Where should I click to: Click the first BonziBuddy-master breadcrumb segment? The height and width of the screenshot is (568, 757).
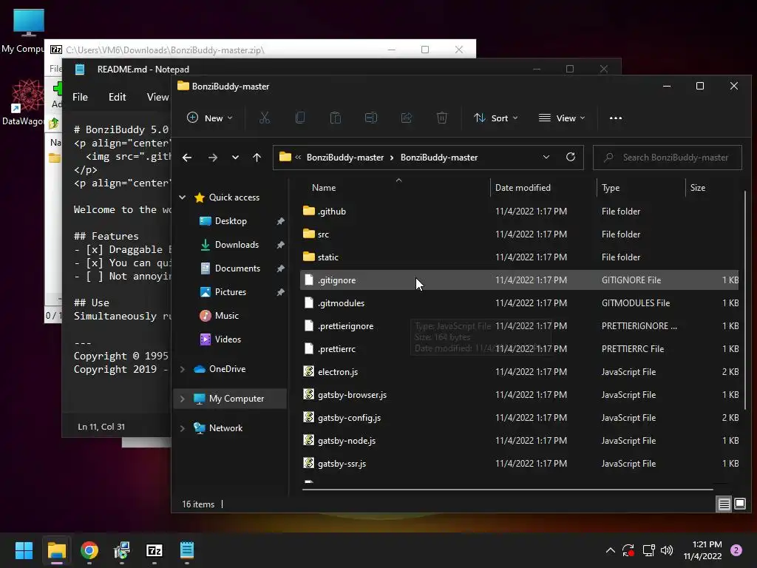pyautogui.click(x=345, y=158)
